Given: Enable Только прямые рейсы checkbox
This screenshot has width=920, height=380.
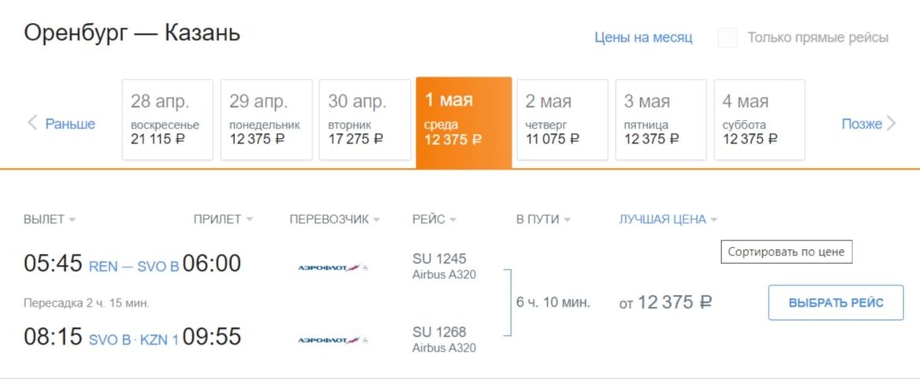Looking at the screenshot, I should (728, 38).
